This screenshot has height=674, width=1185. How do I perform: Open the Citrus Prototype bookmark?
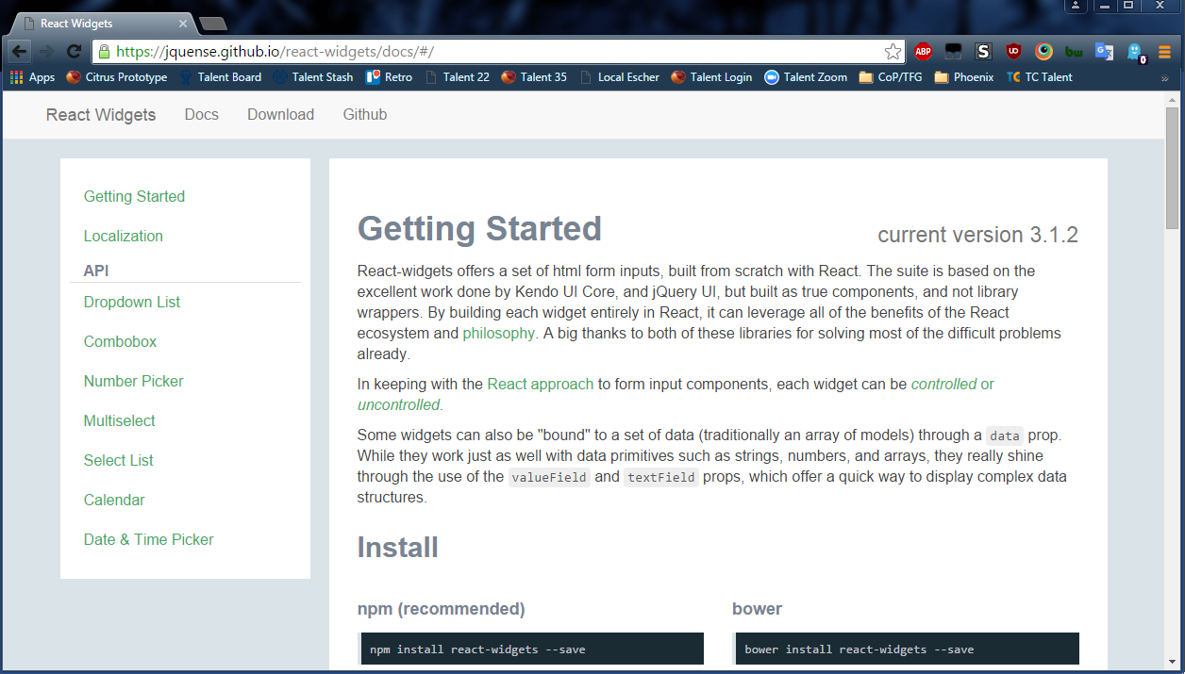(117, 77)
